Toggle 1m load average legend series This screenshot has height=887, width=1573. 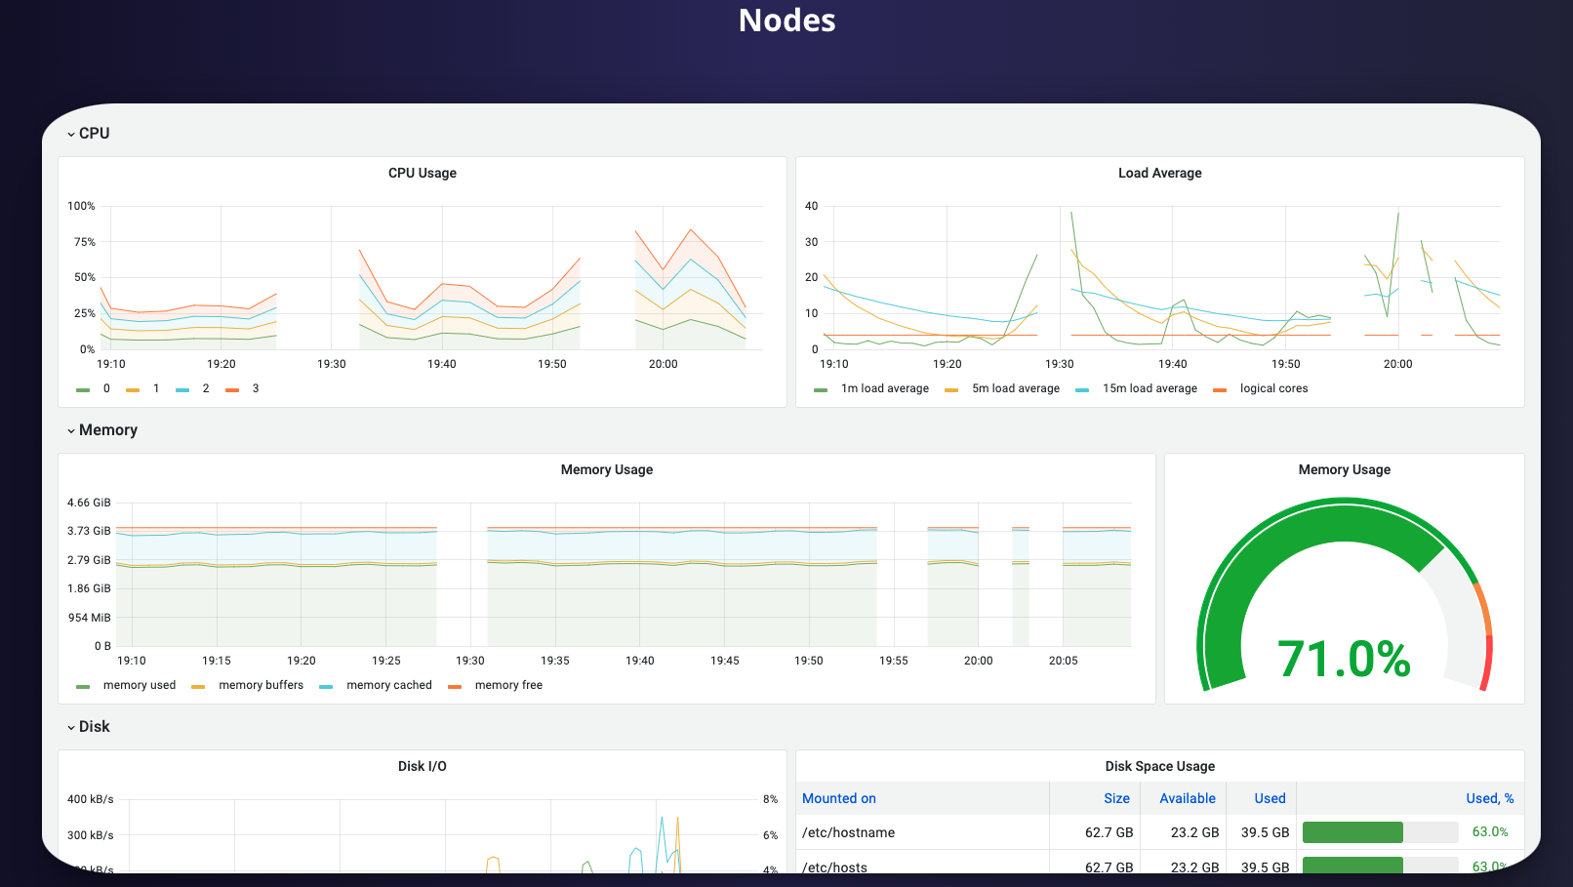(885, 388)
